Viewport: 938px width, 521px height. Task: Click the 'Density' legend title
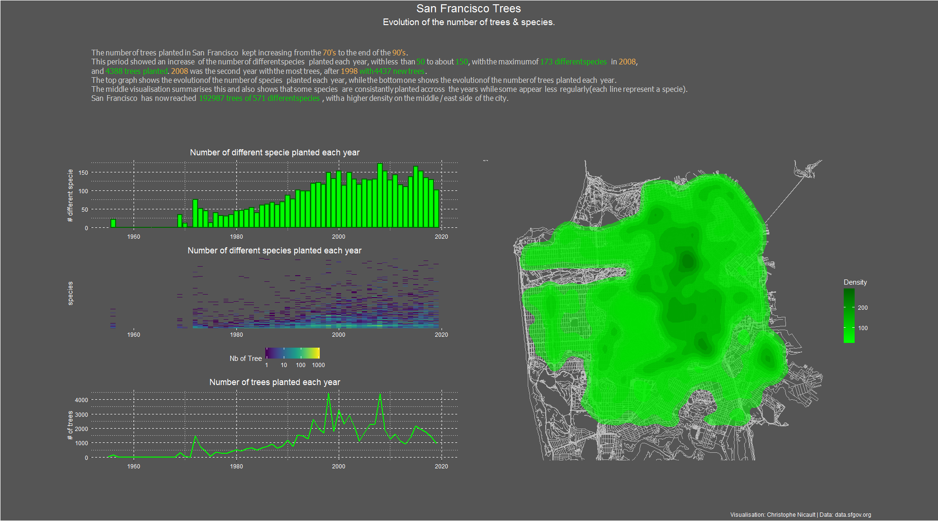coord(855,282)
